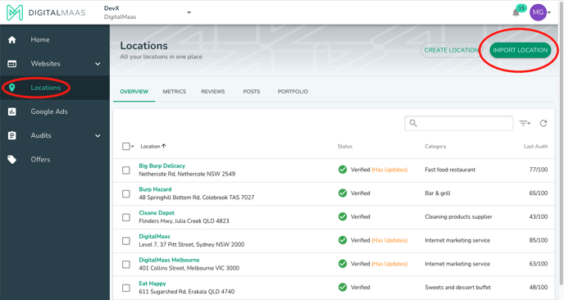Image resolution: width=564 pixels, height=300 pixels.
Task: Click 'Bar & grill' category text
Action: point(438,193)
